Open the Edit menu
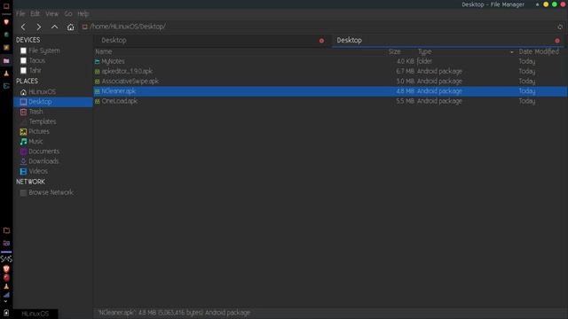The width and height of the screenshot is (568, 319). 35,14
